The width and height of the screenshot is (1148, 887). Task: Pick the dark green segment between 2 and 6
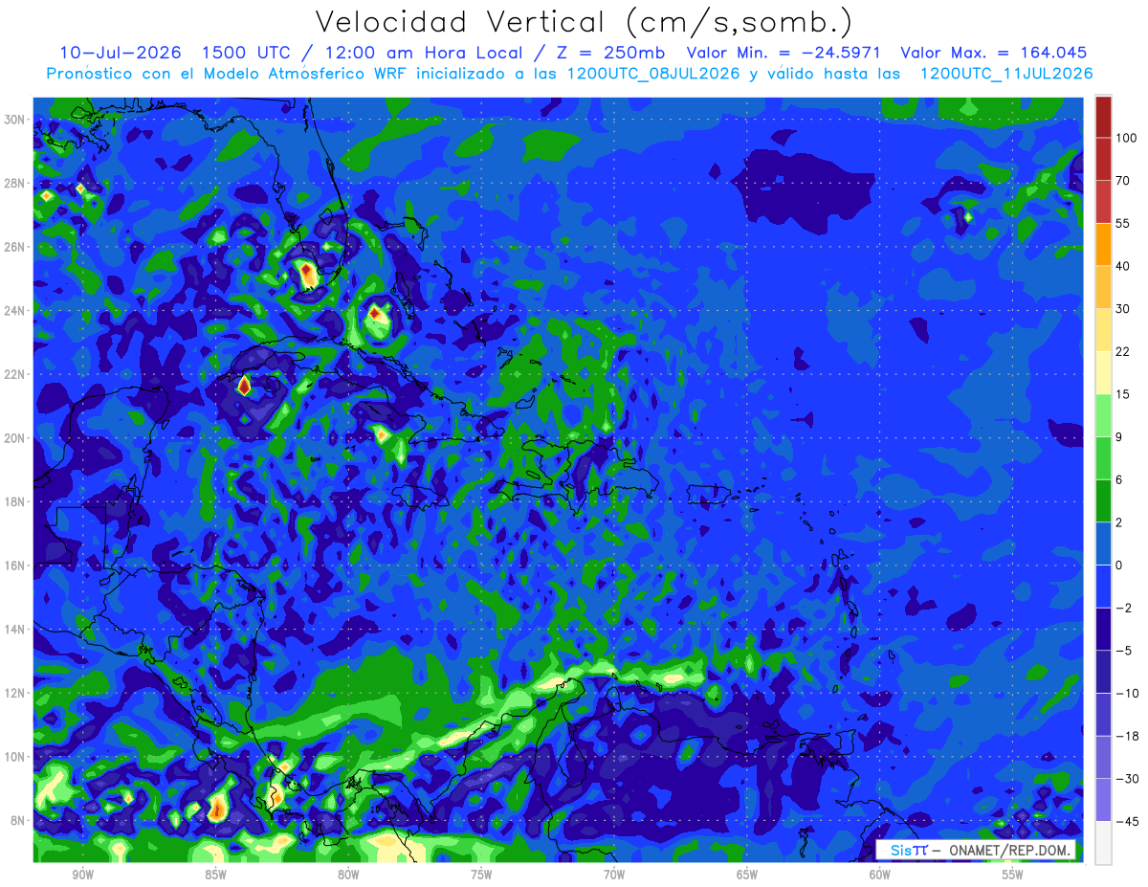coord(1103,501)
